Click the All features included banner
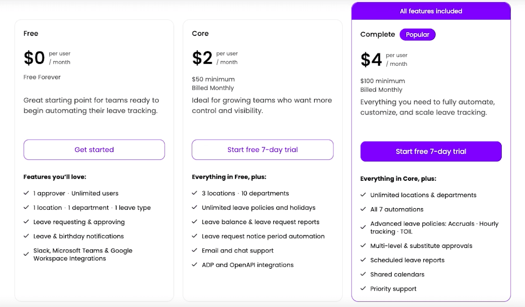The height and width of the screenshot is (307, 525). click(x=431, y=11)
